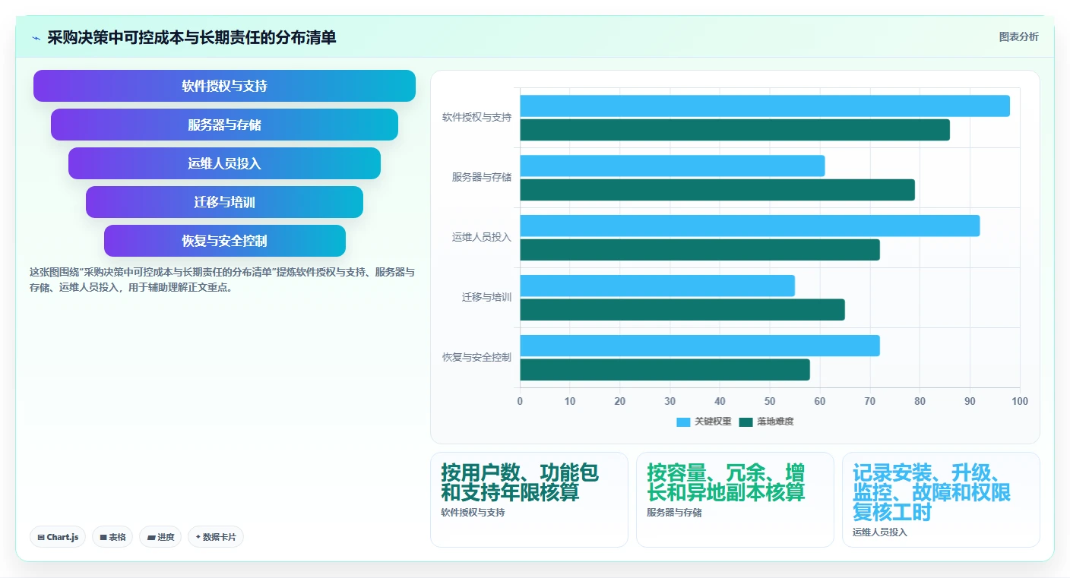Click the green 落地难度 bar for 服务器与存储
1070x578 pixels.
717,190
